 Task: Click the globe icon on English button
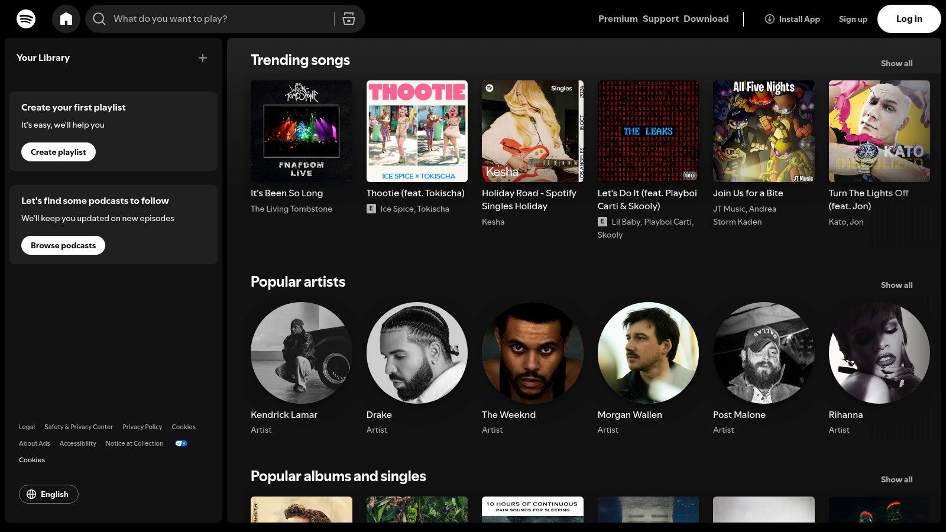click(31, 494)
